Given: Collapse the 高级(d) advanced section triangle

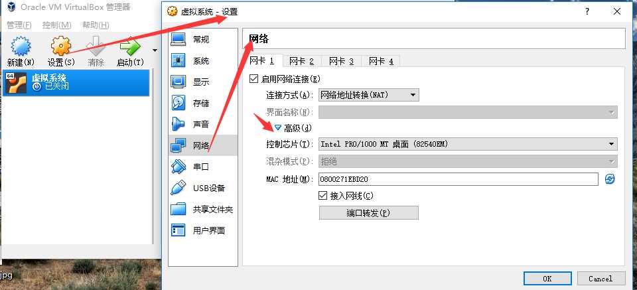Looking at the screenshot, I should click(x=278, y=128).
